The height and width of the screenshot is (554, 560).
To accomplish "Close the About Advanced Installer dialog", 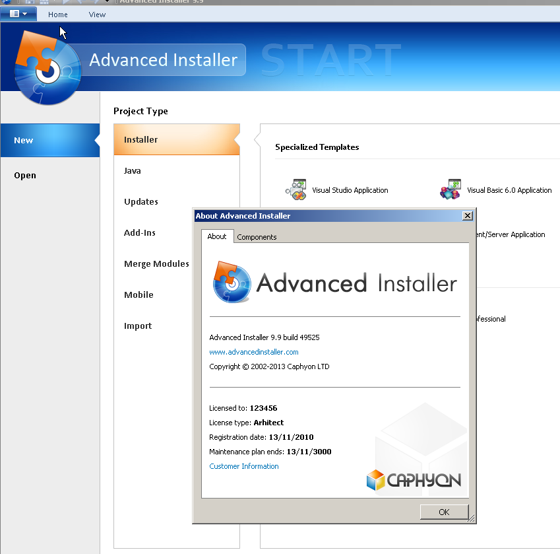I will pos(468,215).
